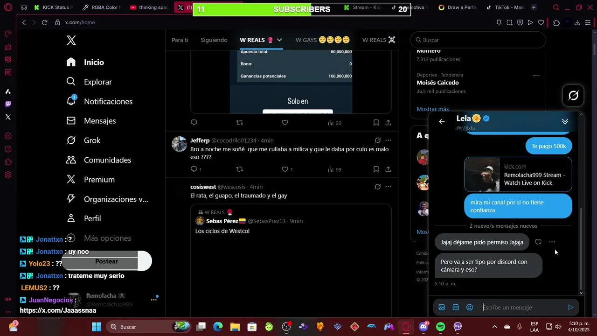The image size is (597, 336).
Task: Open account menu dots beside Remolacha
Action: (153, 300)
